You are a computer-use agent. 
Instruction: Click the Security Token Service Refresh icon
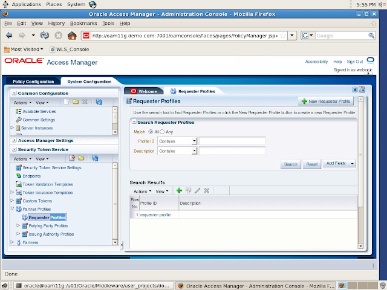click(95, 158)
